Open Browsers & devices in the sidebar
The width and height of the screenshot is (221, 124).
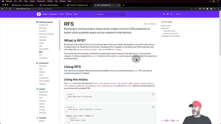[x=46, y=34]
